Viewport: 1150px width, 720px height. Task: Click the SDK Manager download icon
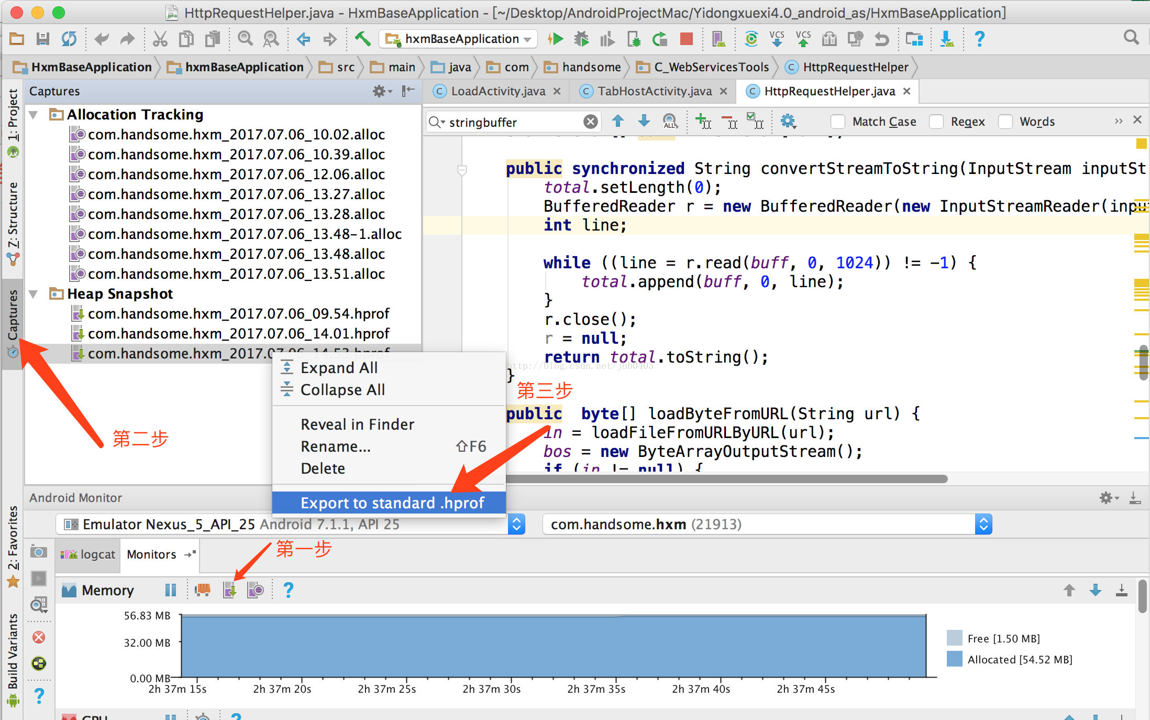pyautogui.click(x=947, y=39)
